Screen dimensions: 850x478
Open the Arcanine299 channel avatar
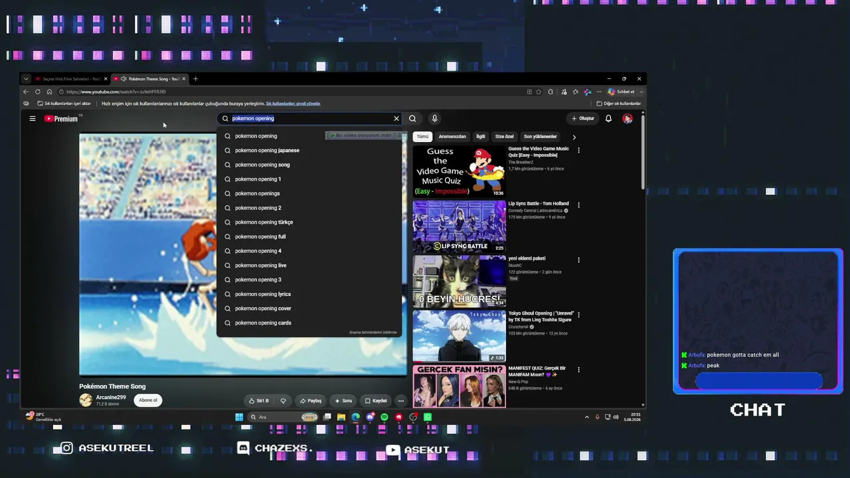(86, 400)
